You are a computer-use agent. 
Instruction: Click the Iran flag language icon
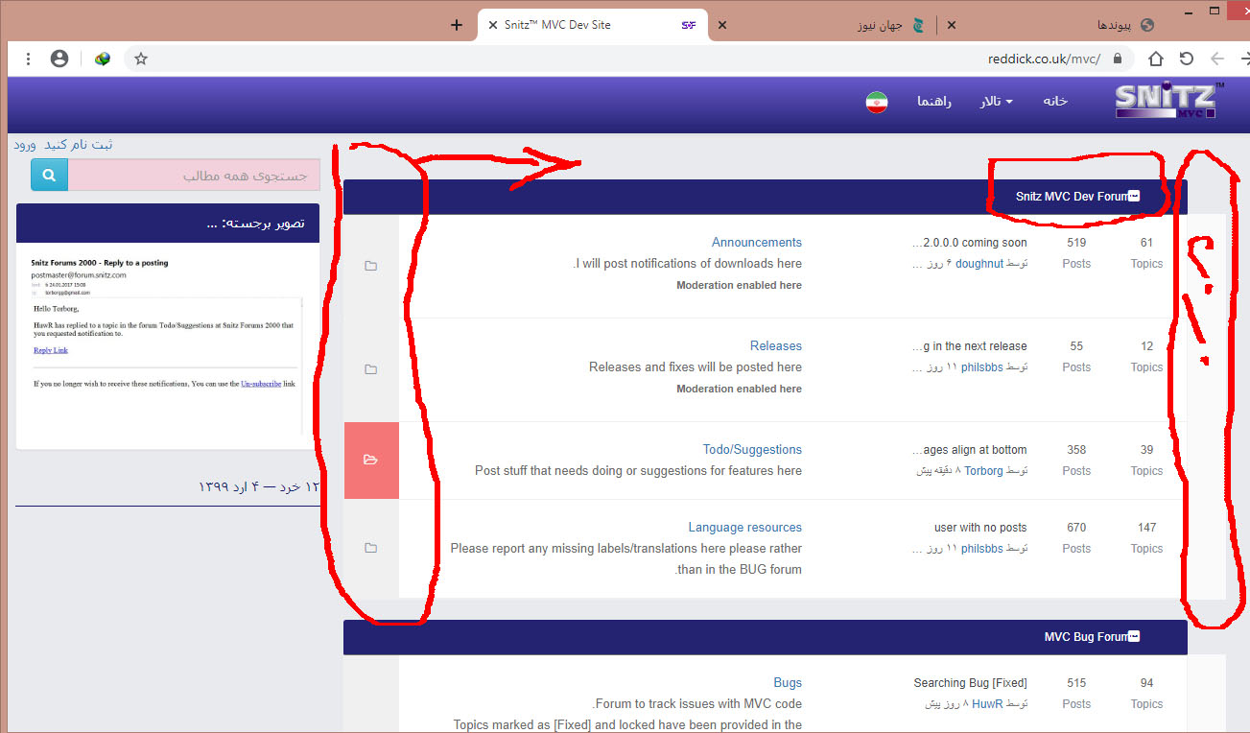[876, 102]
